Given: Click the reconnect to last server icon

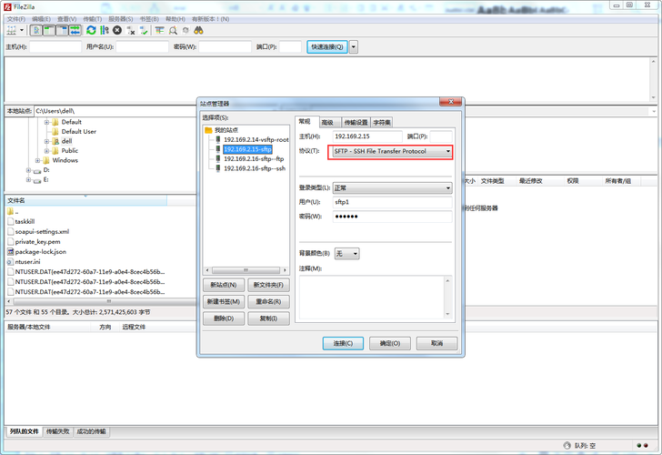Looking at the screenshot, I should click(x=144, y=30).
